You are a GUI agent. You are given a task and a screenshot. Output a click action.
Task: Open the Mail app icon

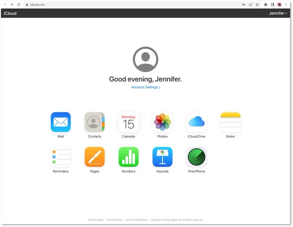point(61,122)
